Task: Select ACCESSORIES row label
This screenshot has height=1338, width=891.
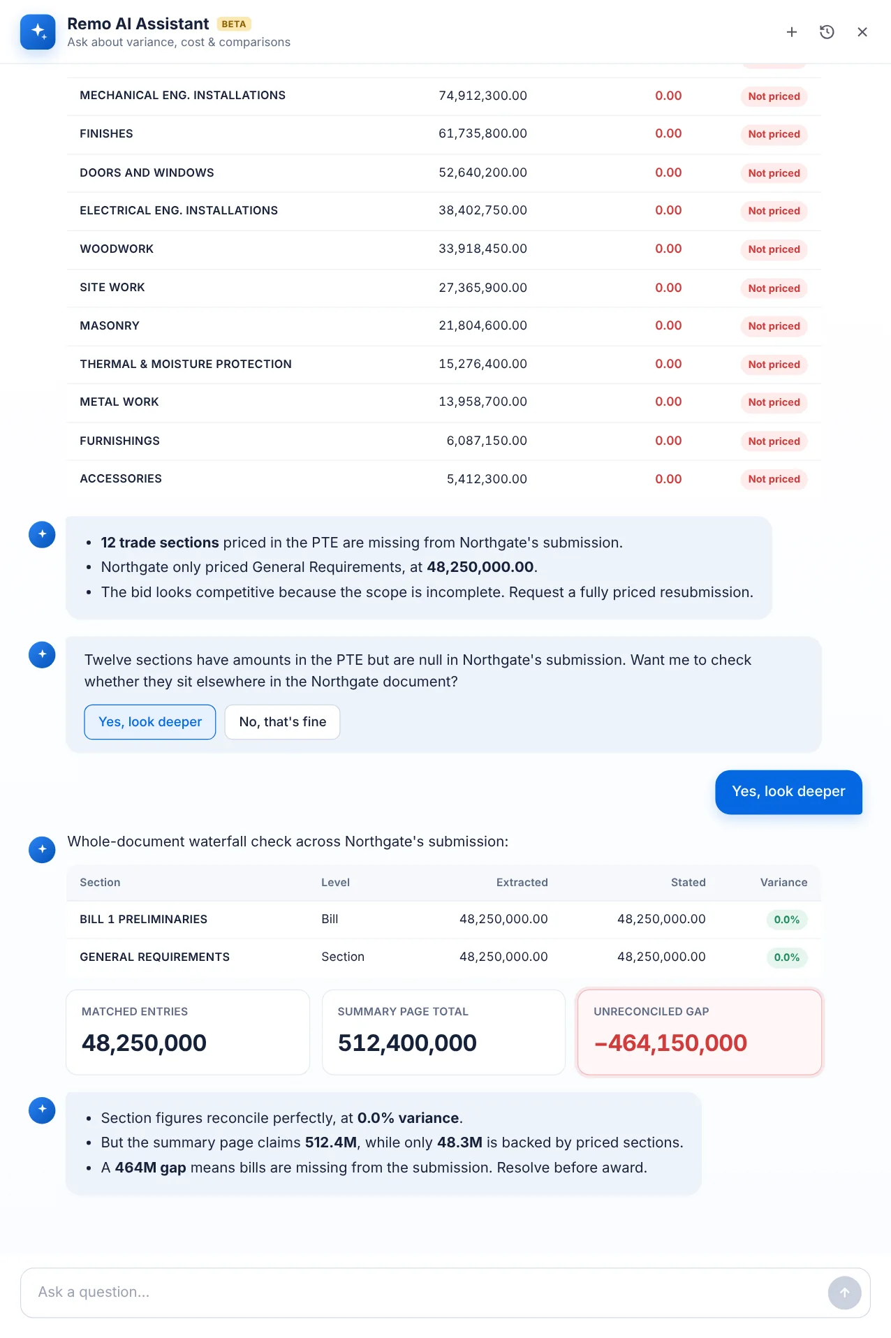Action: click(x=121, y=479)
